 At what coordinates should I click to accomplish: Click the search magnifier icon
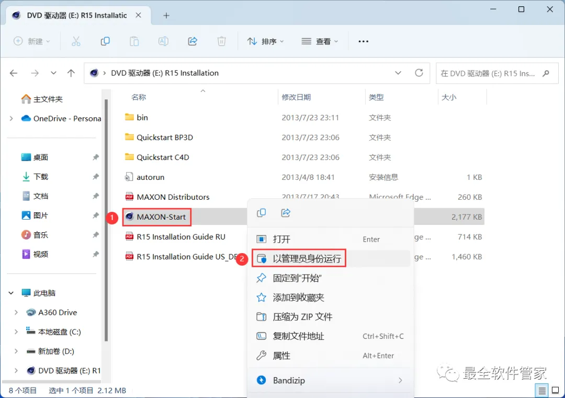pyautogui.click(x=546, y=73)
